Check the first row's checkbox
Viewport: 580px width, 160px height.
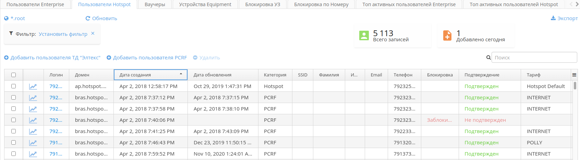13,86
